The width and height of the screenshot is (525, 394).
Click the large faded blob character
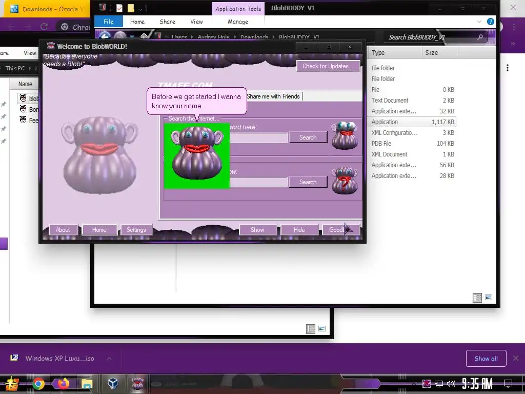[x=99, y=155]
